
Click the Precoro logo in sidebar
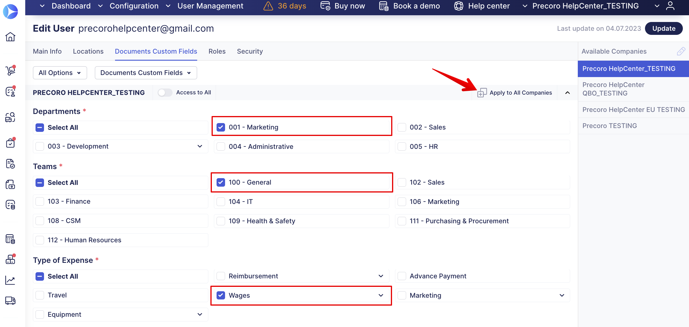click(x=10, y=11)
